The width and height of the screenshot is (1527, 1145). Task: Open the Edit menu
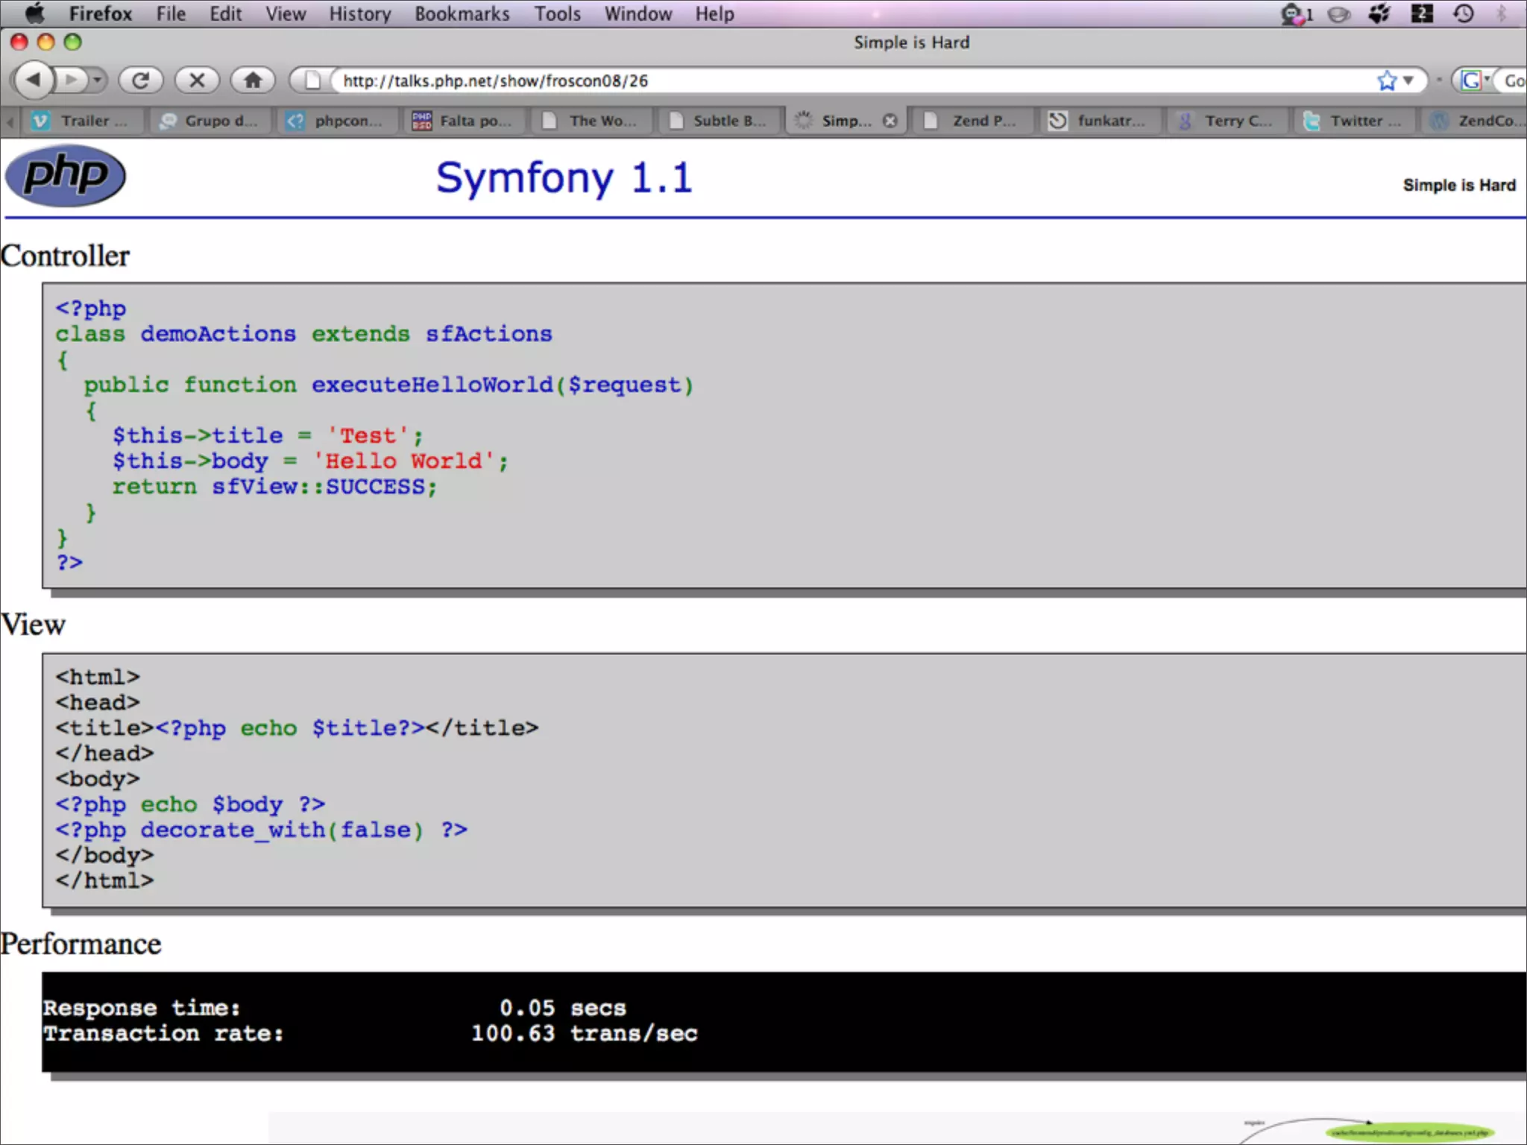click(x=225, y=13)
